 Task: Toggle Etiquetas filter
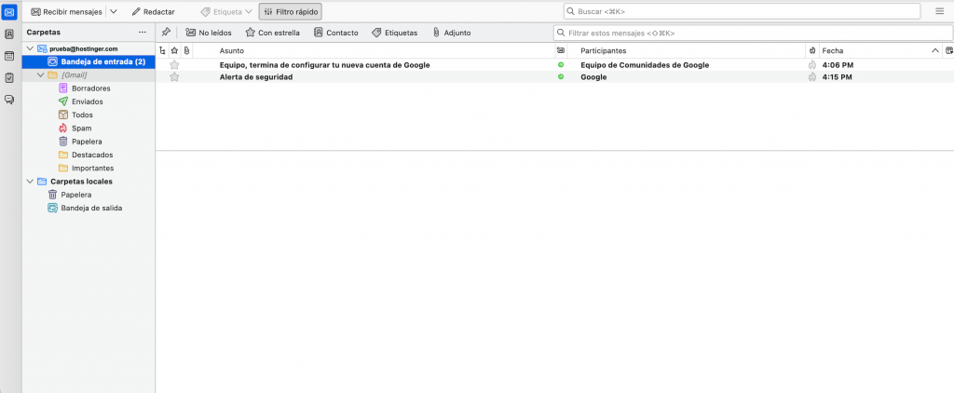[395, 33]
